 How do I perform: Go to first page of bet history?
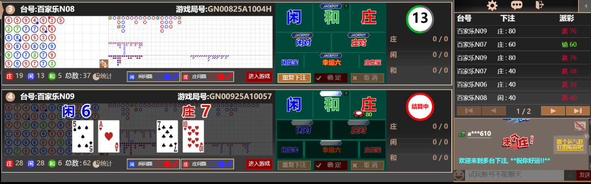(x=469, y=111)
